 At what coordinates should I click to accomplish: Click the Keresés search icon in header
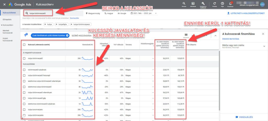tap(184, 3)
